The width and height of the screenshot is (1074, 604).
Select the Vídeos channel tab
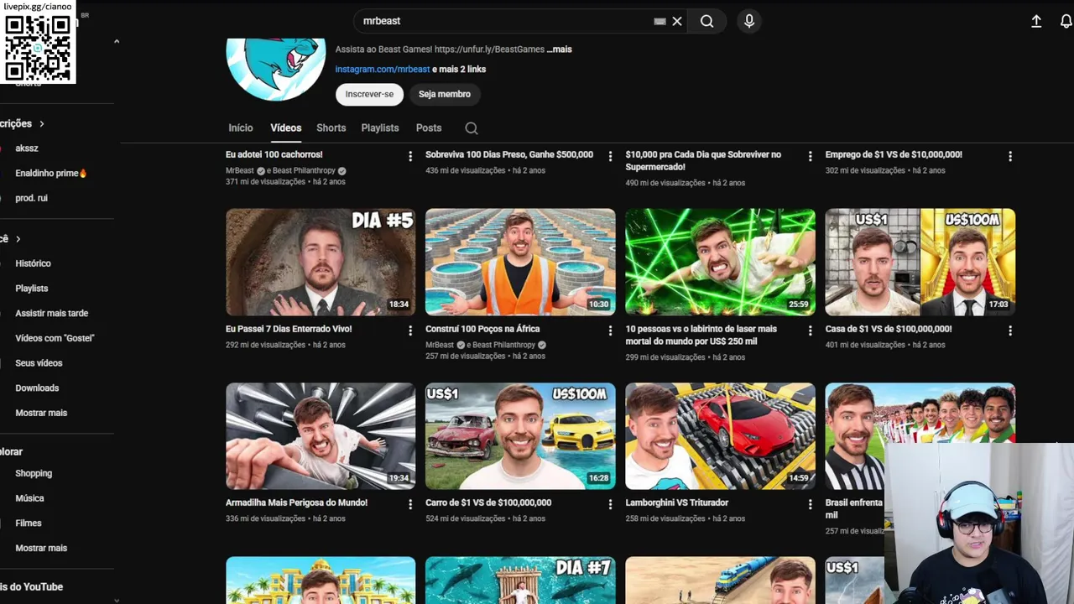pos(285,128)
